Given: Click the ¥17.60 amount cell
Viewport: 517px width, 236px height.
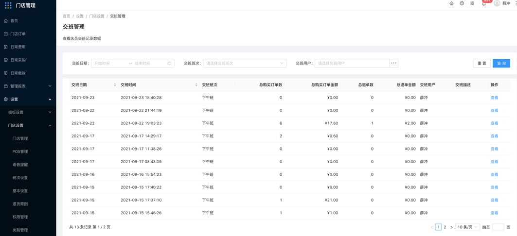Looking at the screenshot, I should [331, 123].
